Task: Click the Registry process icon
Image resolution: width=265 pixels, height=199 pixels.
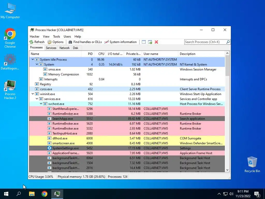Action: (37, 84)
